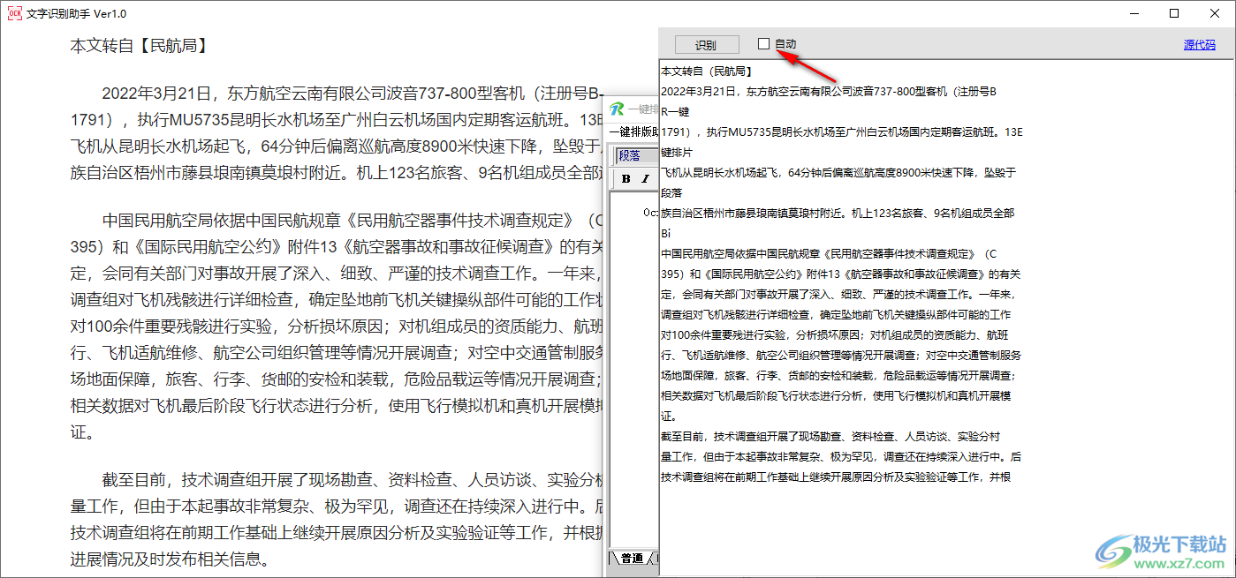Image resolution: width=1236 pixels, height=578 pixels.
Task: Maximize the 文字识别助手 window
Action: (x=1174, y=13)
